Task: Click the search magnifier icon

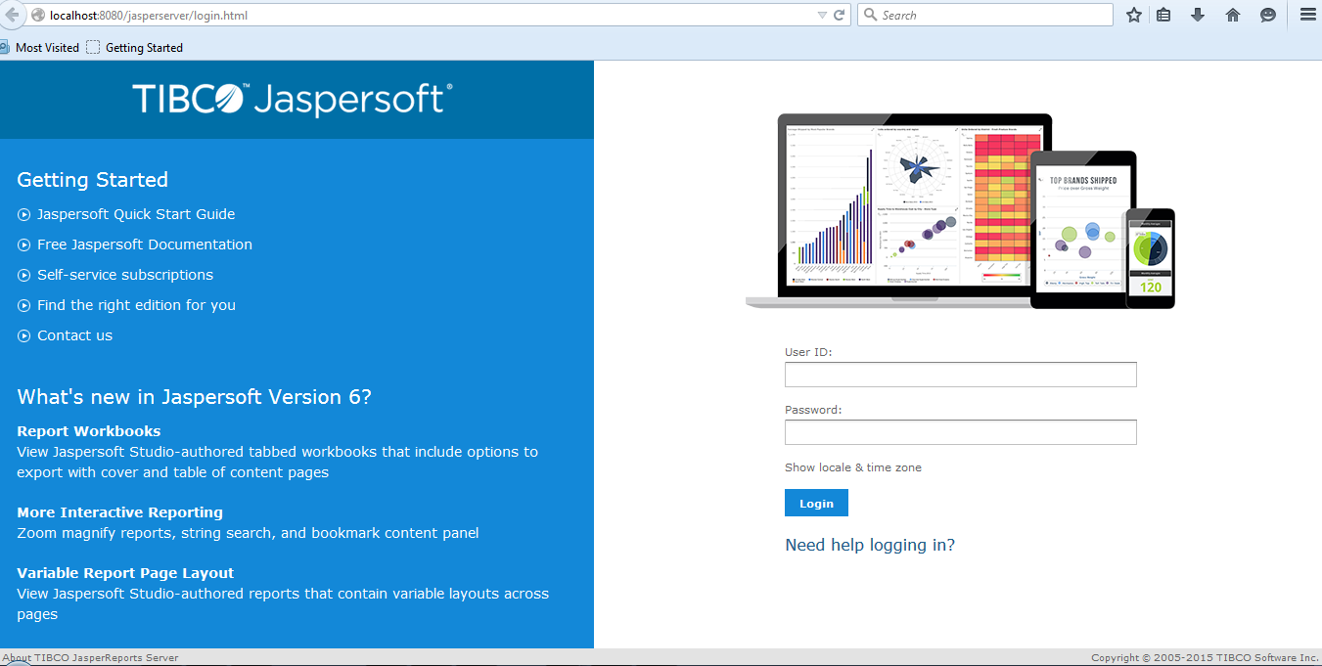Action: tap(870, 15)
